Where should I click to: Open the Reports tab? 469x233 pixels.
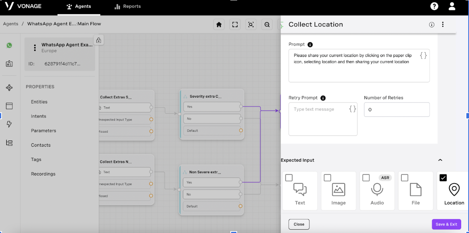click(127, 6)
